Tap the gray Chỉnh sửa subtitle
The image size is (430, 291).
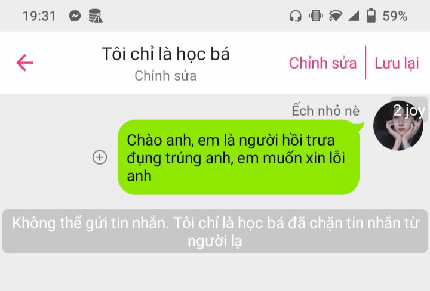(x=165, y=76)
